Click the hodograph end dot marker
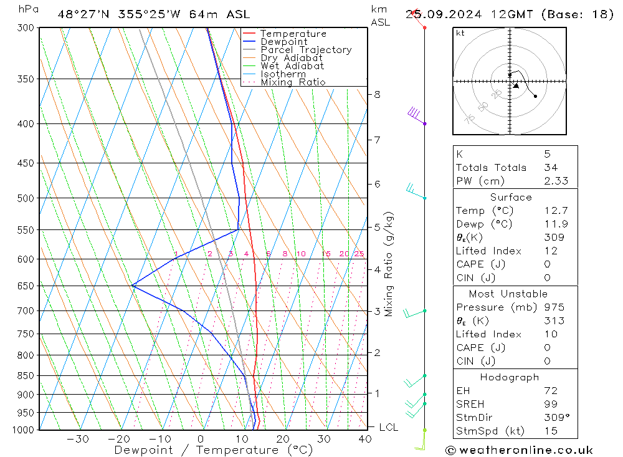The width and height of the screenshot is (623, 457). pyautogui.click(x=535, y=96)
